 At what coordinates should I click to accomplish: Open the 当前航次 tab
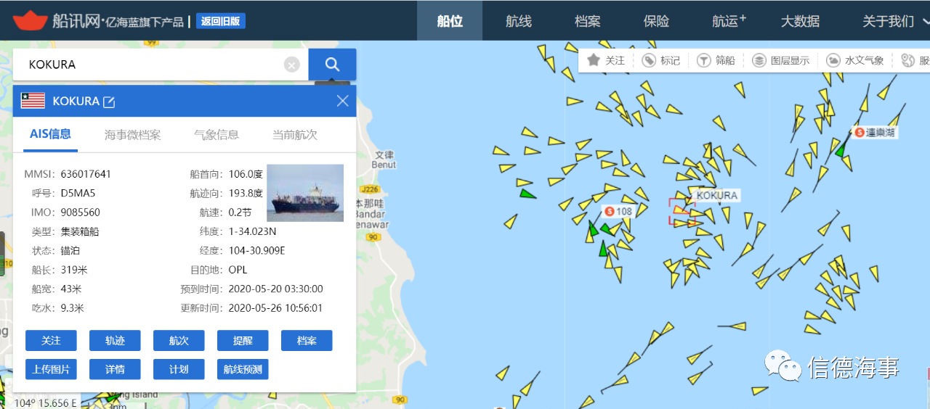[x=295, y=135]
